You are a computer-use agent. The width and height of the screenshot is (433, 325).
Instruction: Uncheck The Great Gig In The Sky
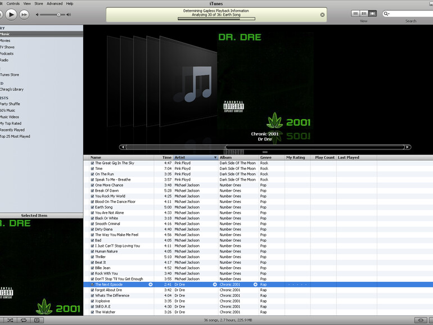tap(93, 163)
